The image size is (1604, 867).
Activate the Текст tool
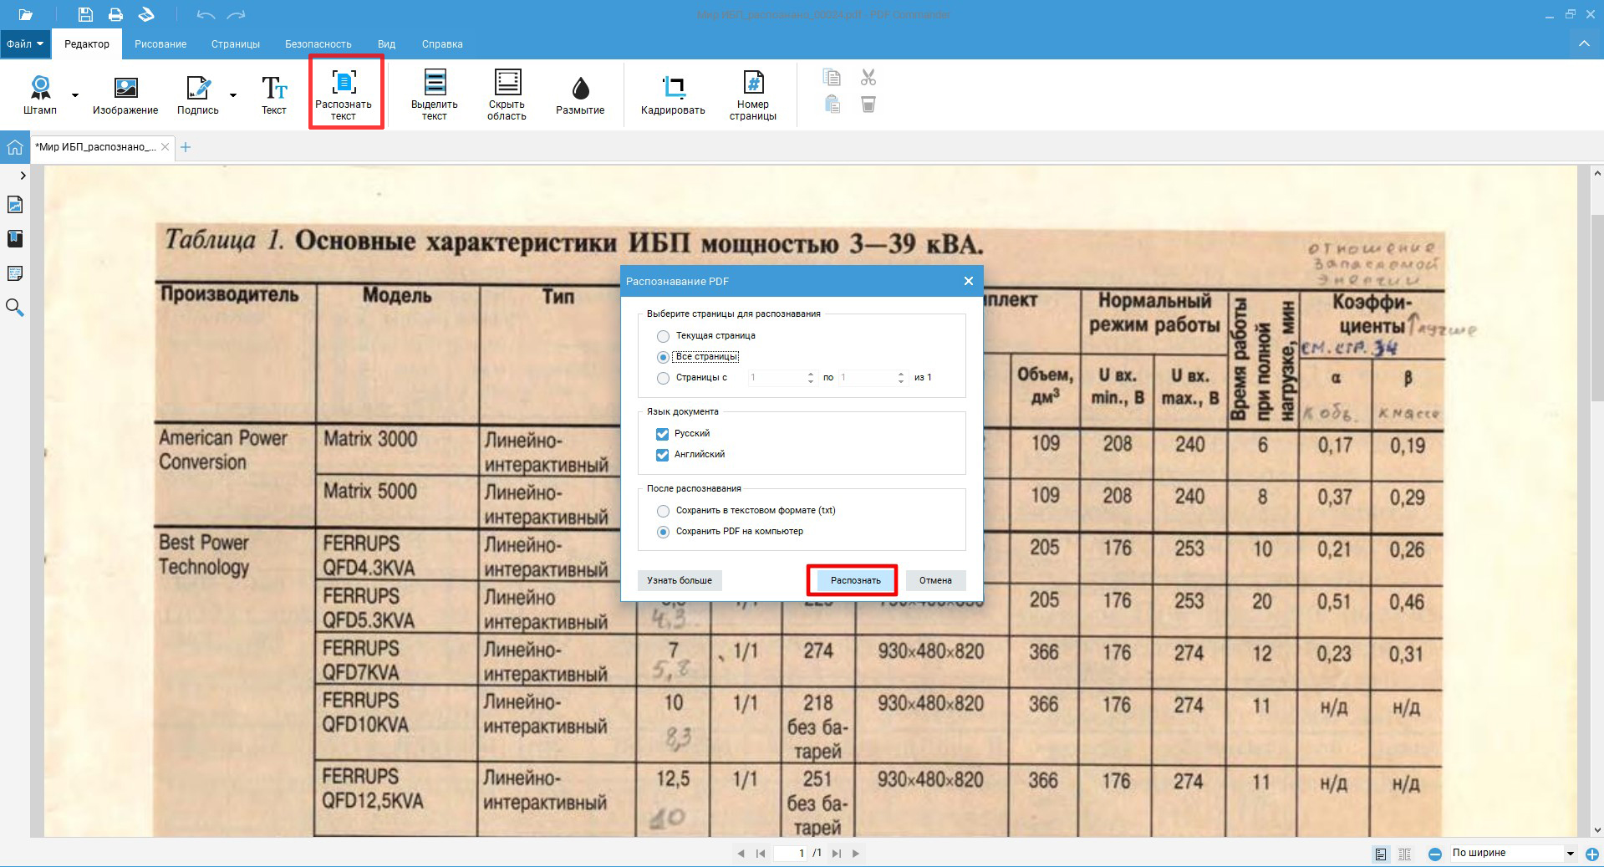coord(274,94)
